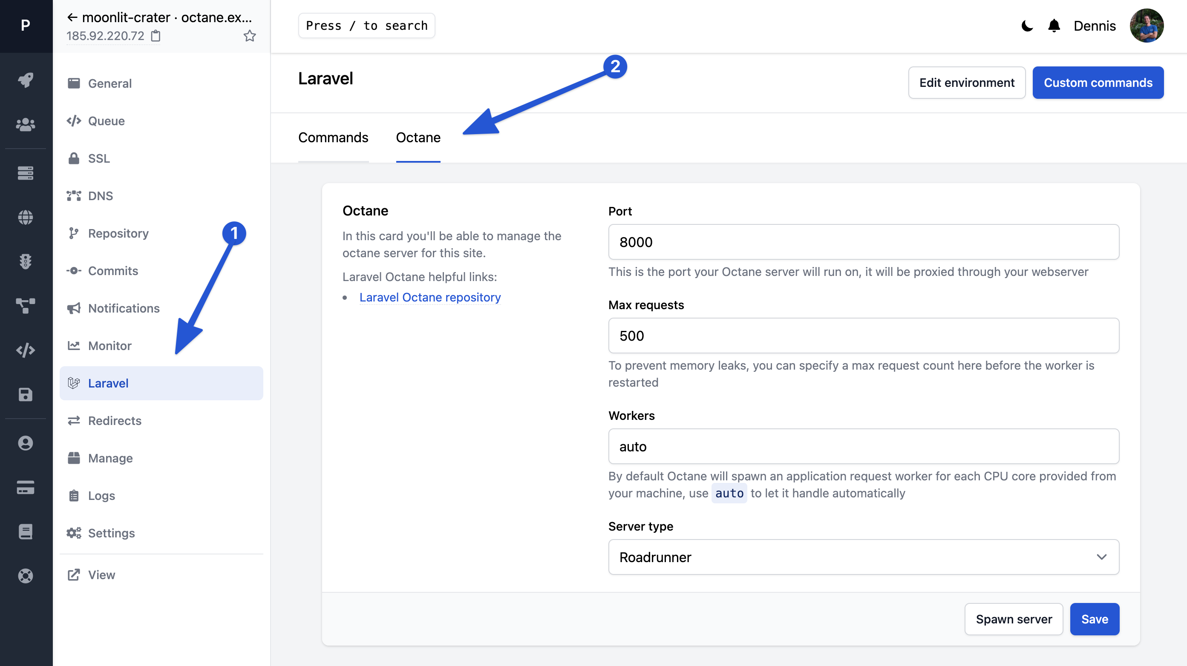Copy the IP address with clipboard icon

click(156, 35)
